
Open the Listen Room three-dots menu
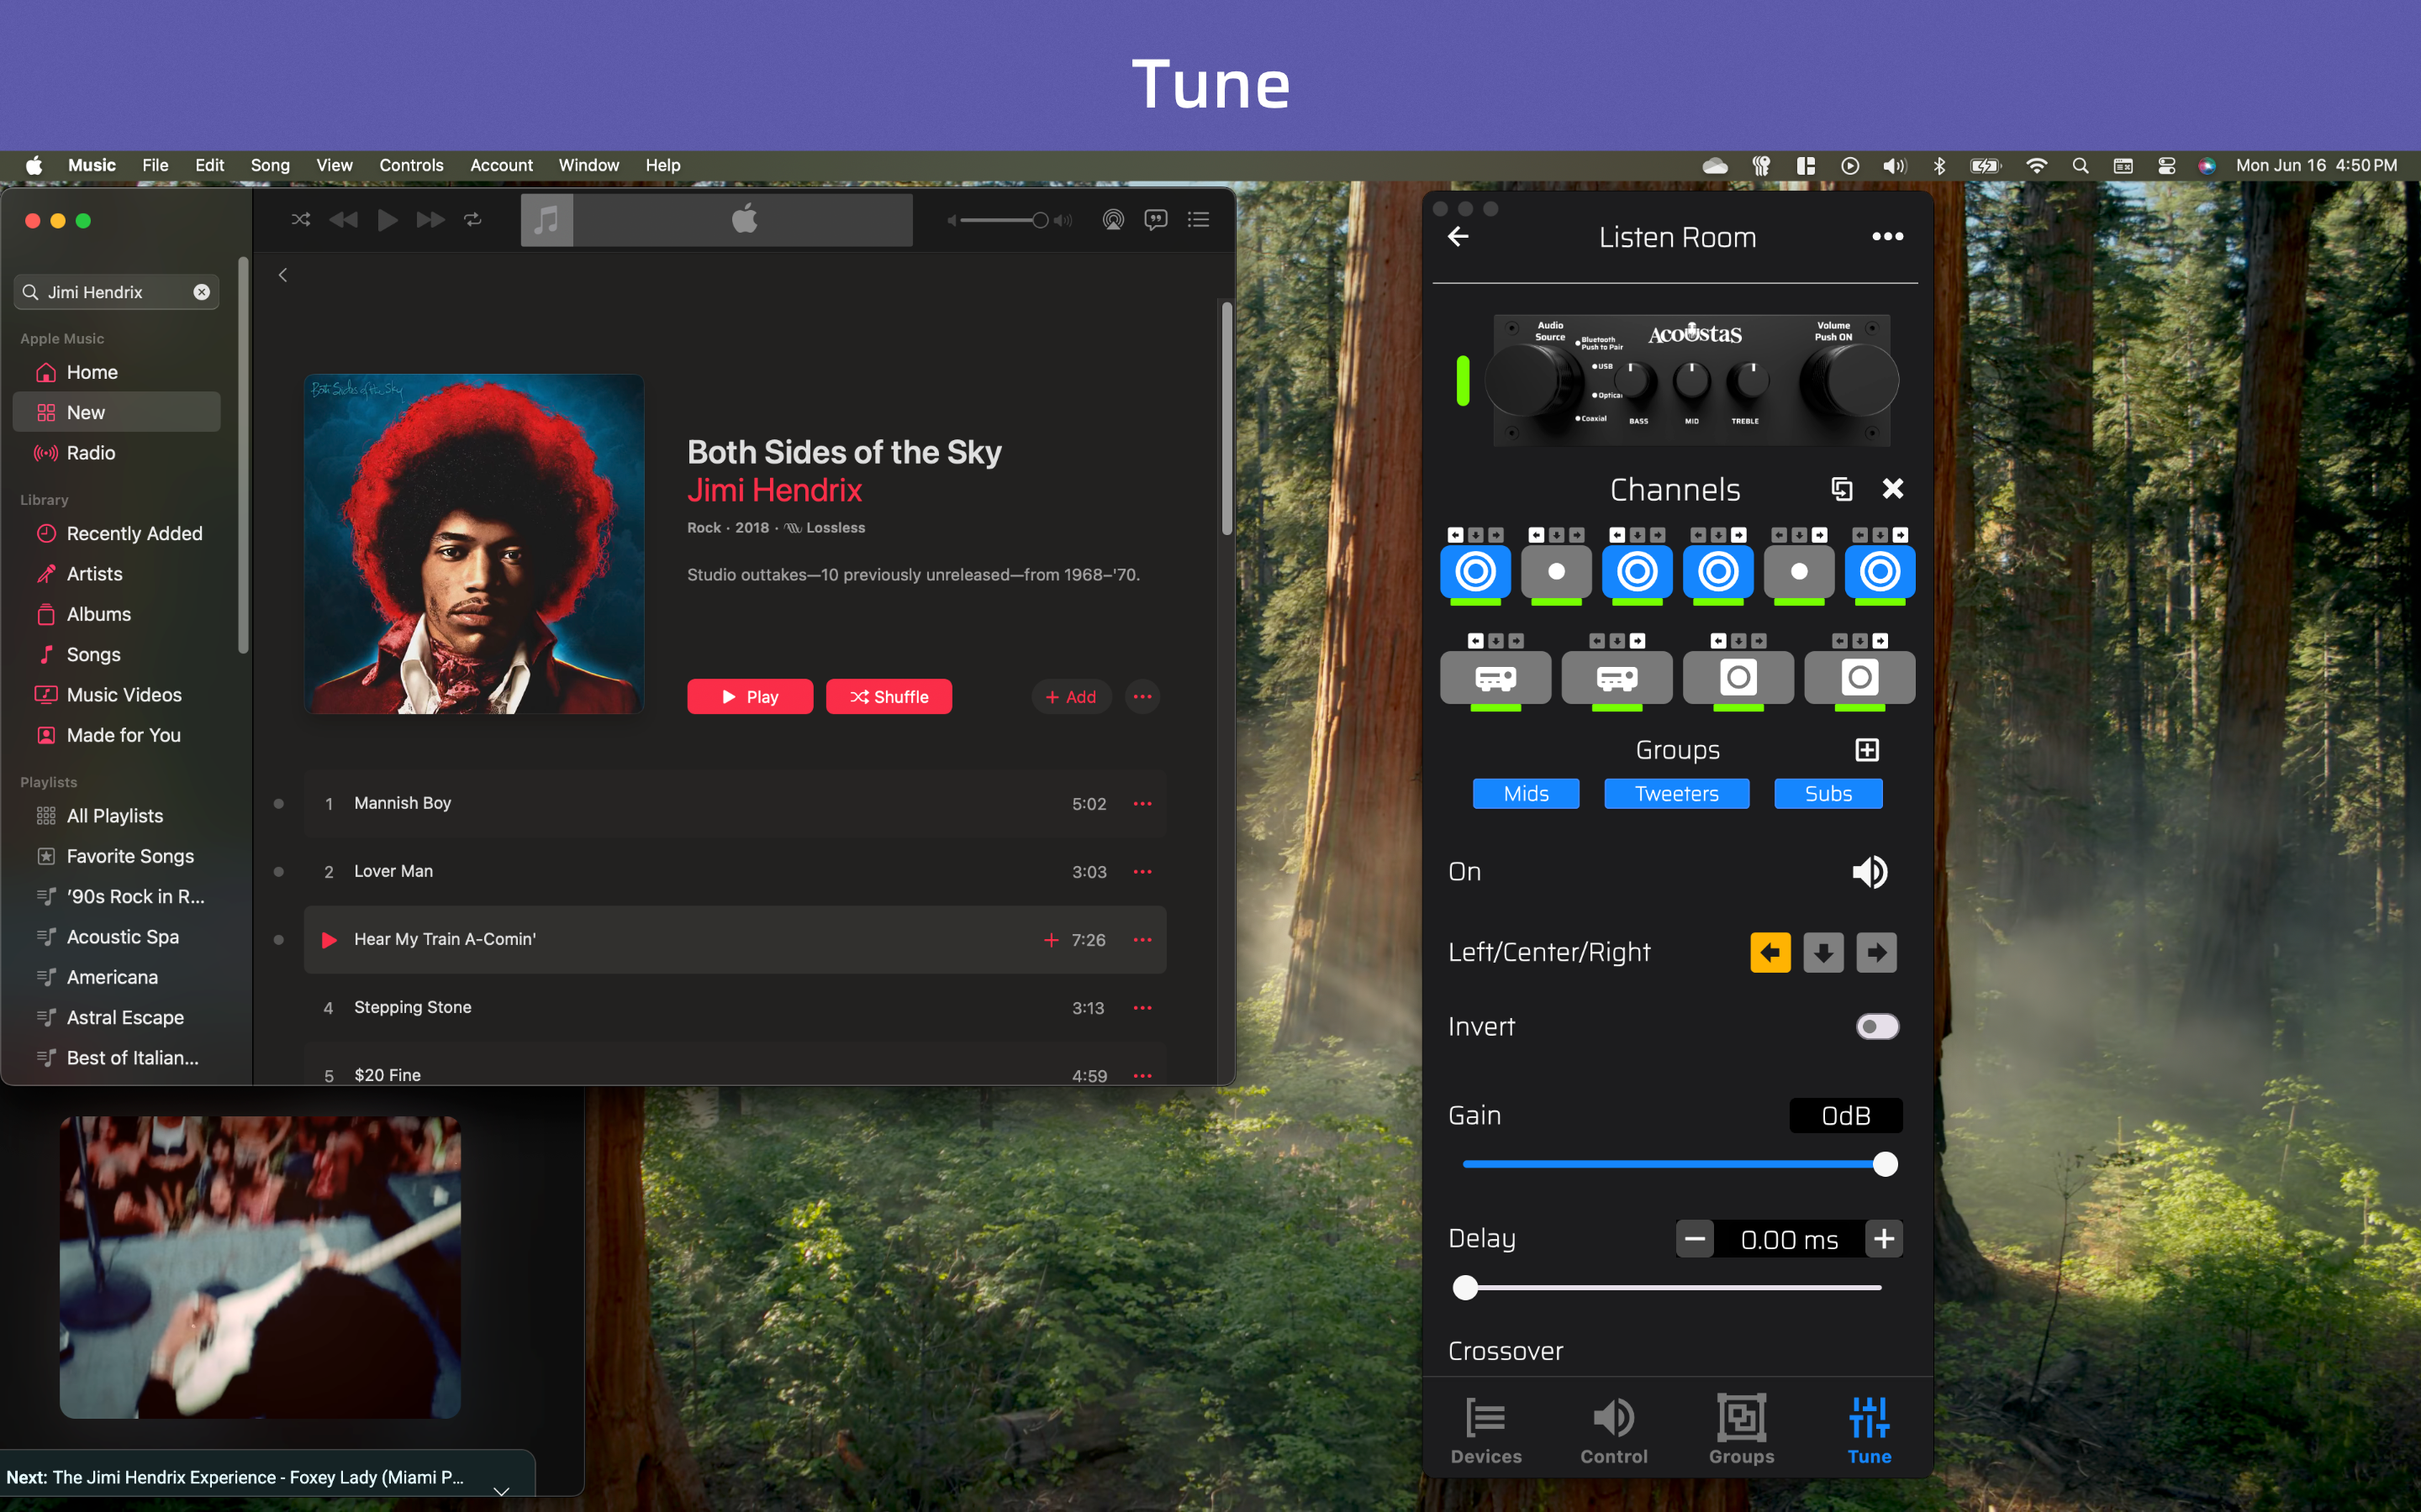tap(1886, 237)
